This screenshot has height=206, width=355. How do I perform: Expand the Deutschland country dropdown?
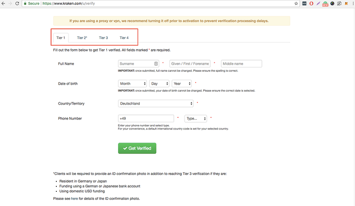[156, 104]
